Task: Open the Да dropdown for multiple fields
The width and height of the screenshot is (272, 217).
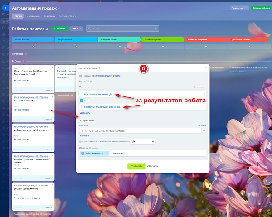Action: (x=143, y=142)
